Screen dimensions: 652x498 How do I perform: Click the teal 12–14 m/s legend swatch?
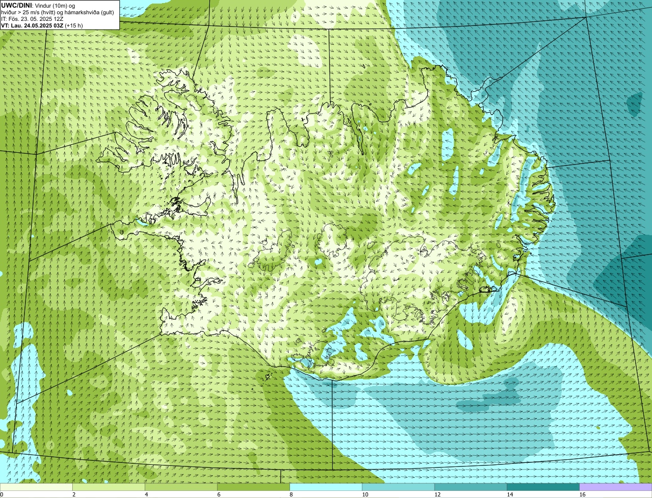tap(471, 487)
